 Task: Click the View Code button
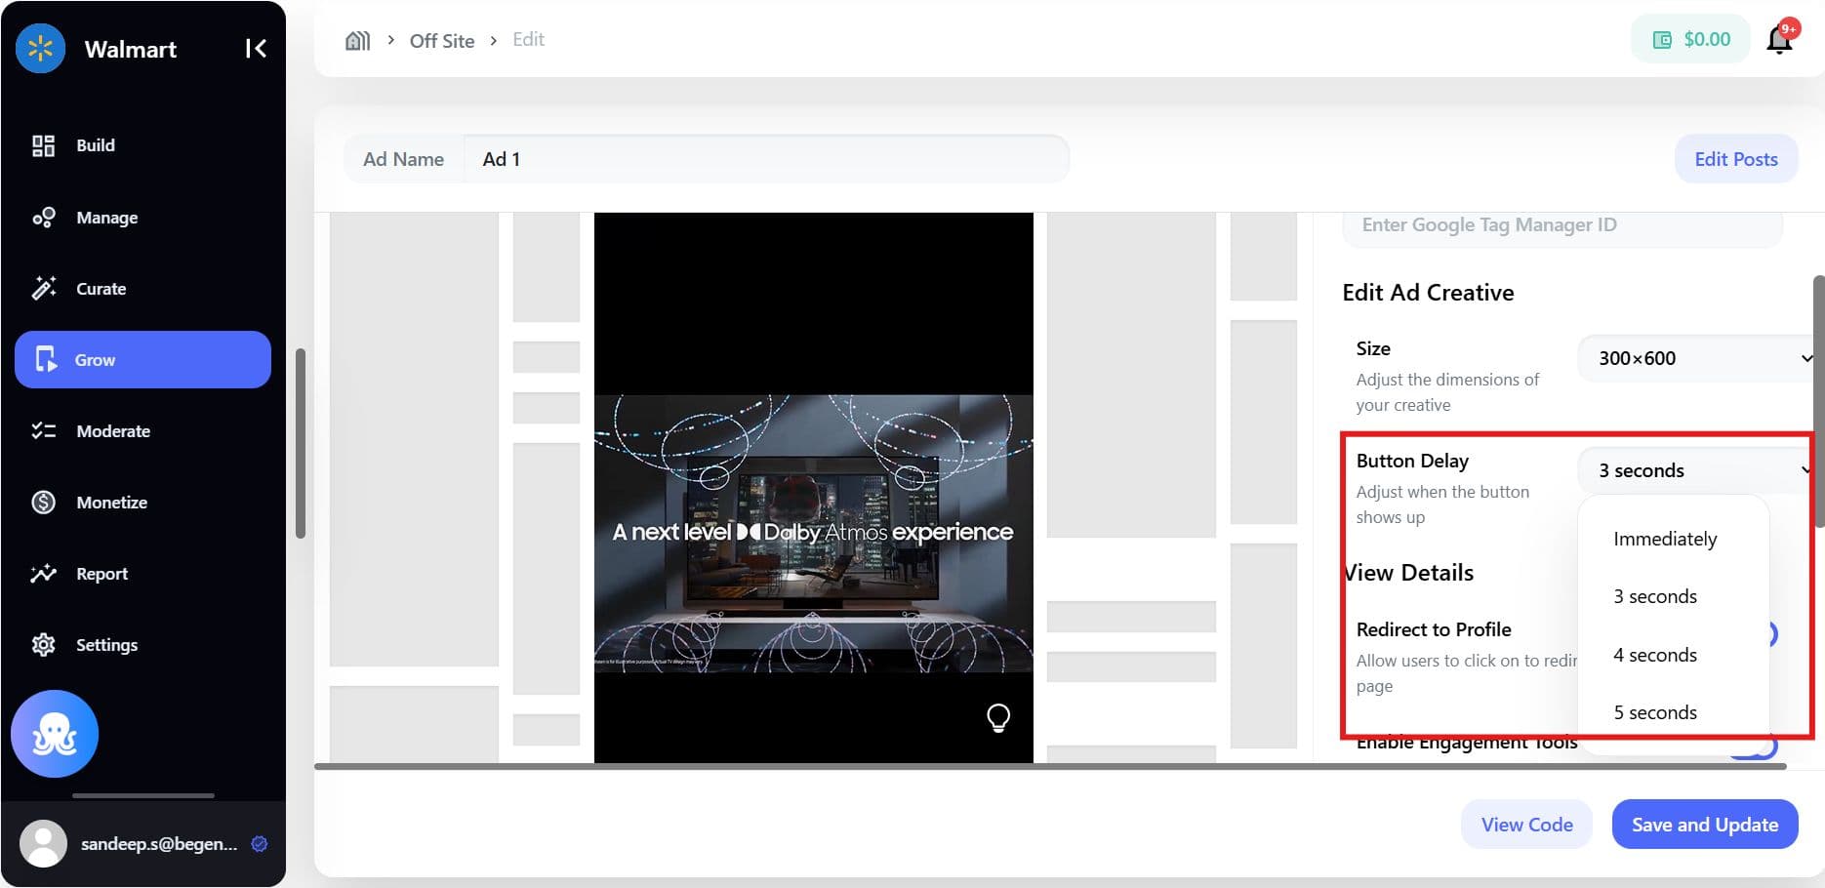(1526, 825)
